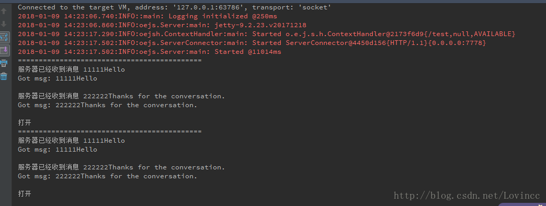This screenshot has height=206, width=546.
Task: Click the first '服务器已经收到消息 222222Thanks' line
Action: click(121, 96)
